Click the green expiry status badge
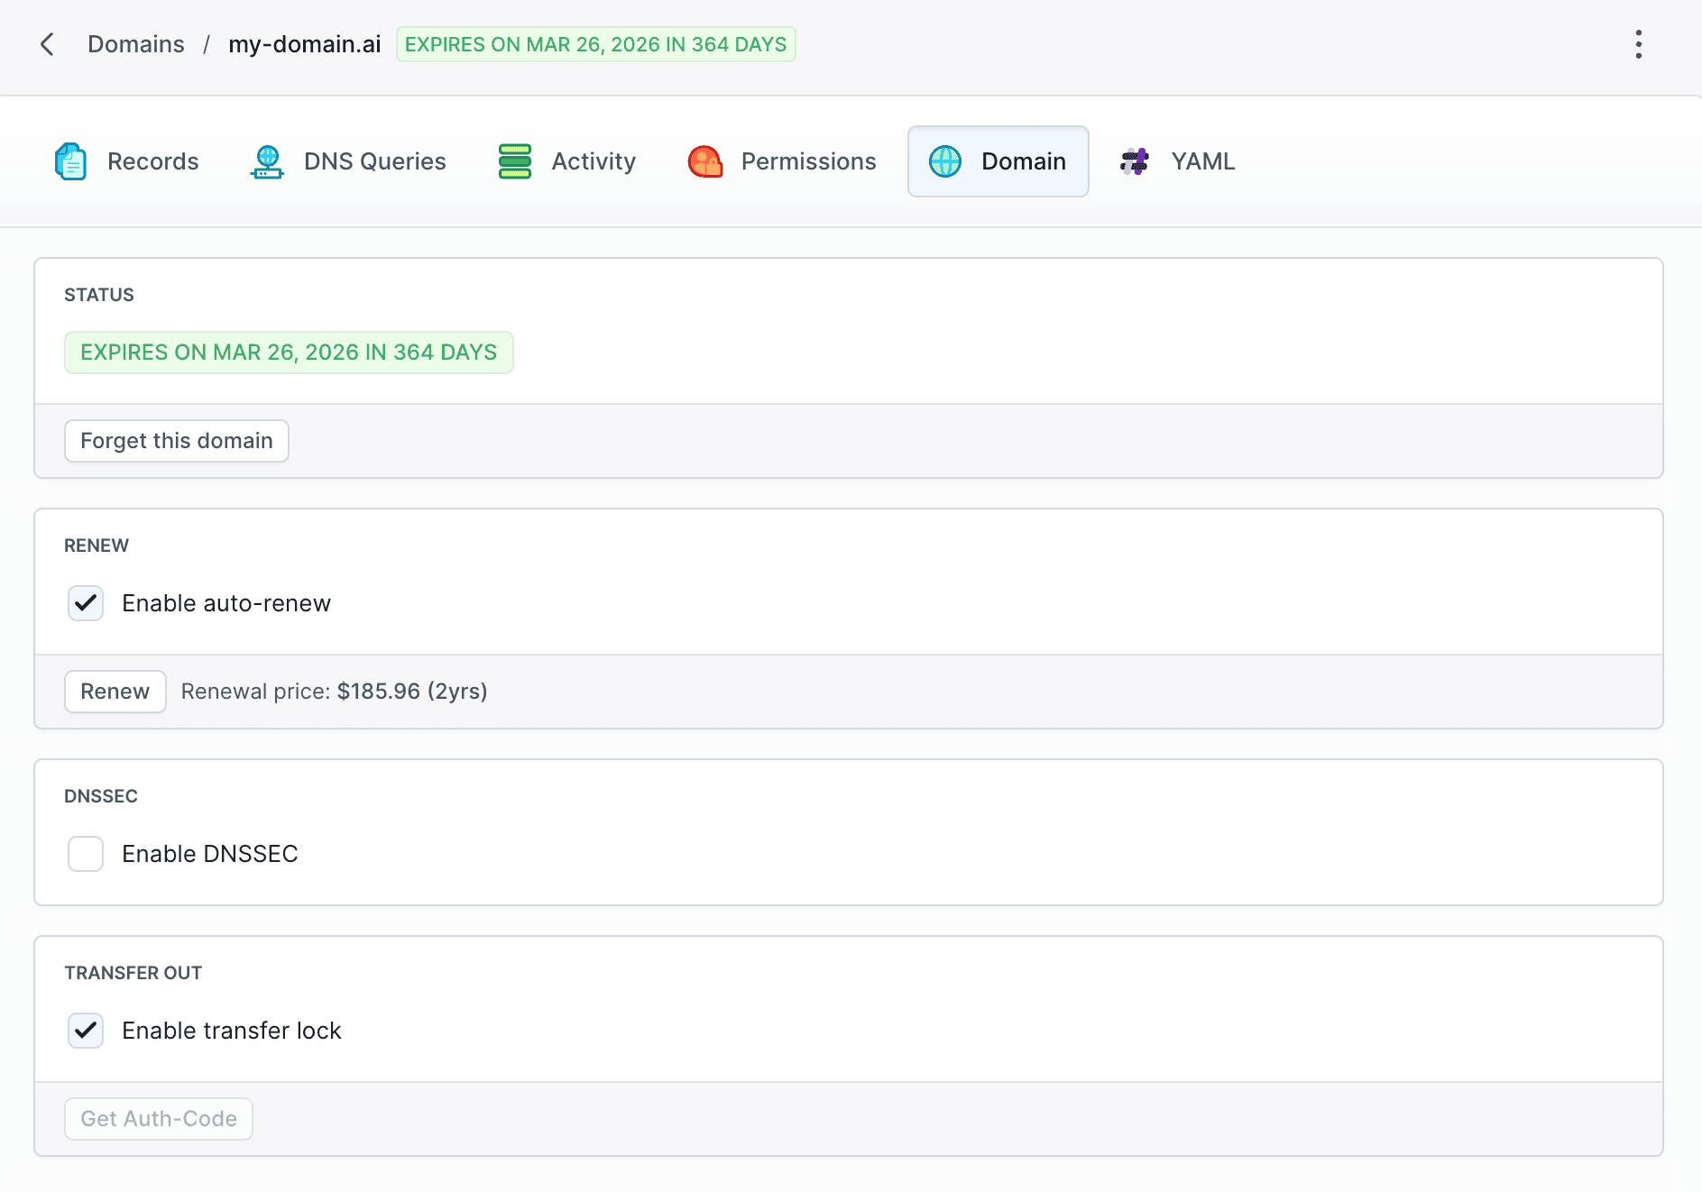This screenshot has height=1192, width=1702. coord(289,353)
